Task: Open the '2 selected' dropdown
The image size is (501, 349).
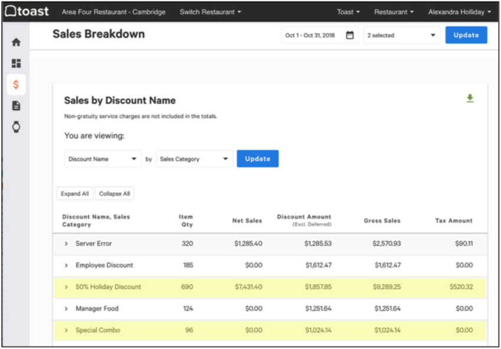Action: click(x=401, y=35)
